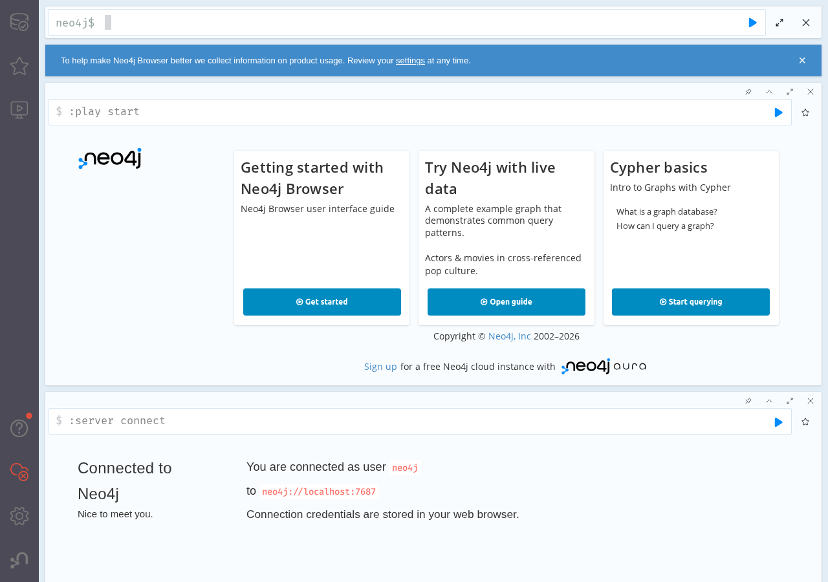Close the ':play start' frame
The image size is (828, 582).
[x=811, y=92]
